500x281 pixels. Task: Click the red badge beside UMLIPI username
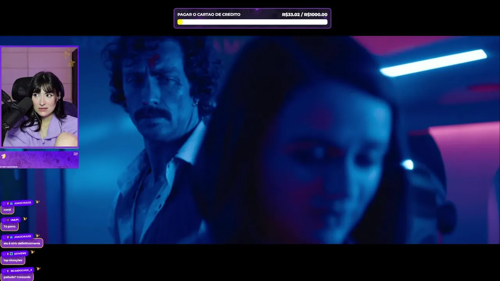pyautogui.click(x=8, y=220)
